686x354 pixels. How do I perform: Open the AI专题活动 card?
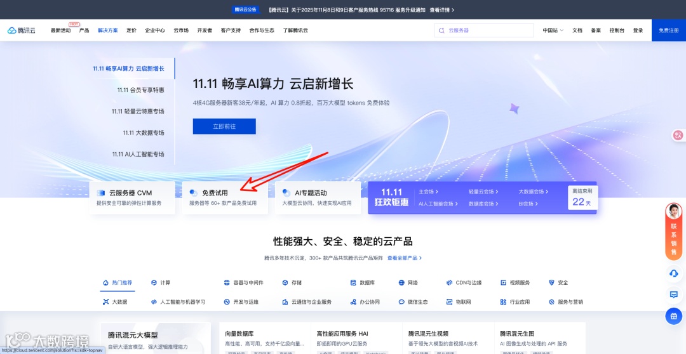click(318, 198)
